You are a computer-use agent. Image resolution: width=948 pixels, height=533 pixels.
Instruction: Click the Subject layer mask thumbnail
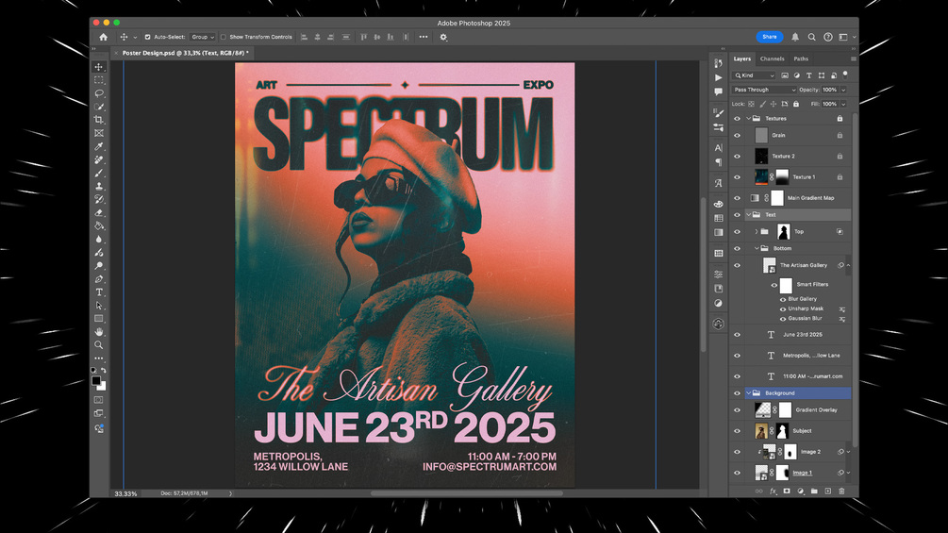coord(782,431)
